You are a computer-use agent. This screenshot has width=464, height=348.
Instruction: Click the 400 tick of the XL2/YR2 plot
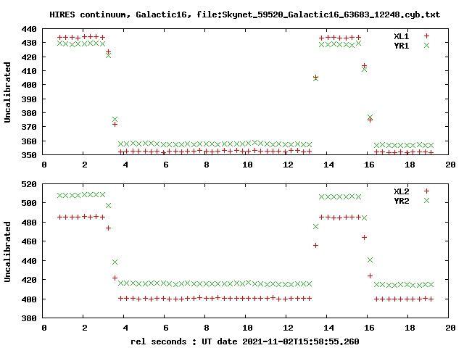click(x=29, y=299)
